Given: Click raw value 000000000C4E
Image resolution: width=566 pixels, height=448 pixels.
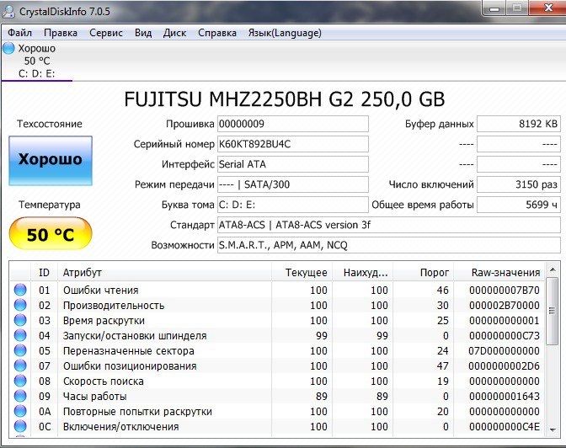Looking at the screenshot, I should [505, 427].
